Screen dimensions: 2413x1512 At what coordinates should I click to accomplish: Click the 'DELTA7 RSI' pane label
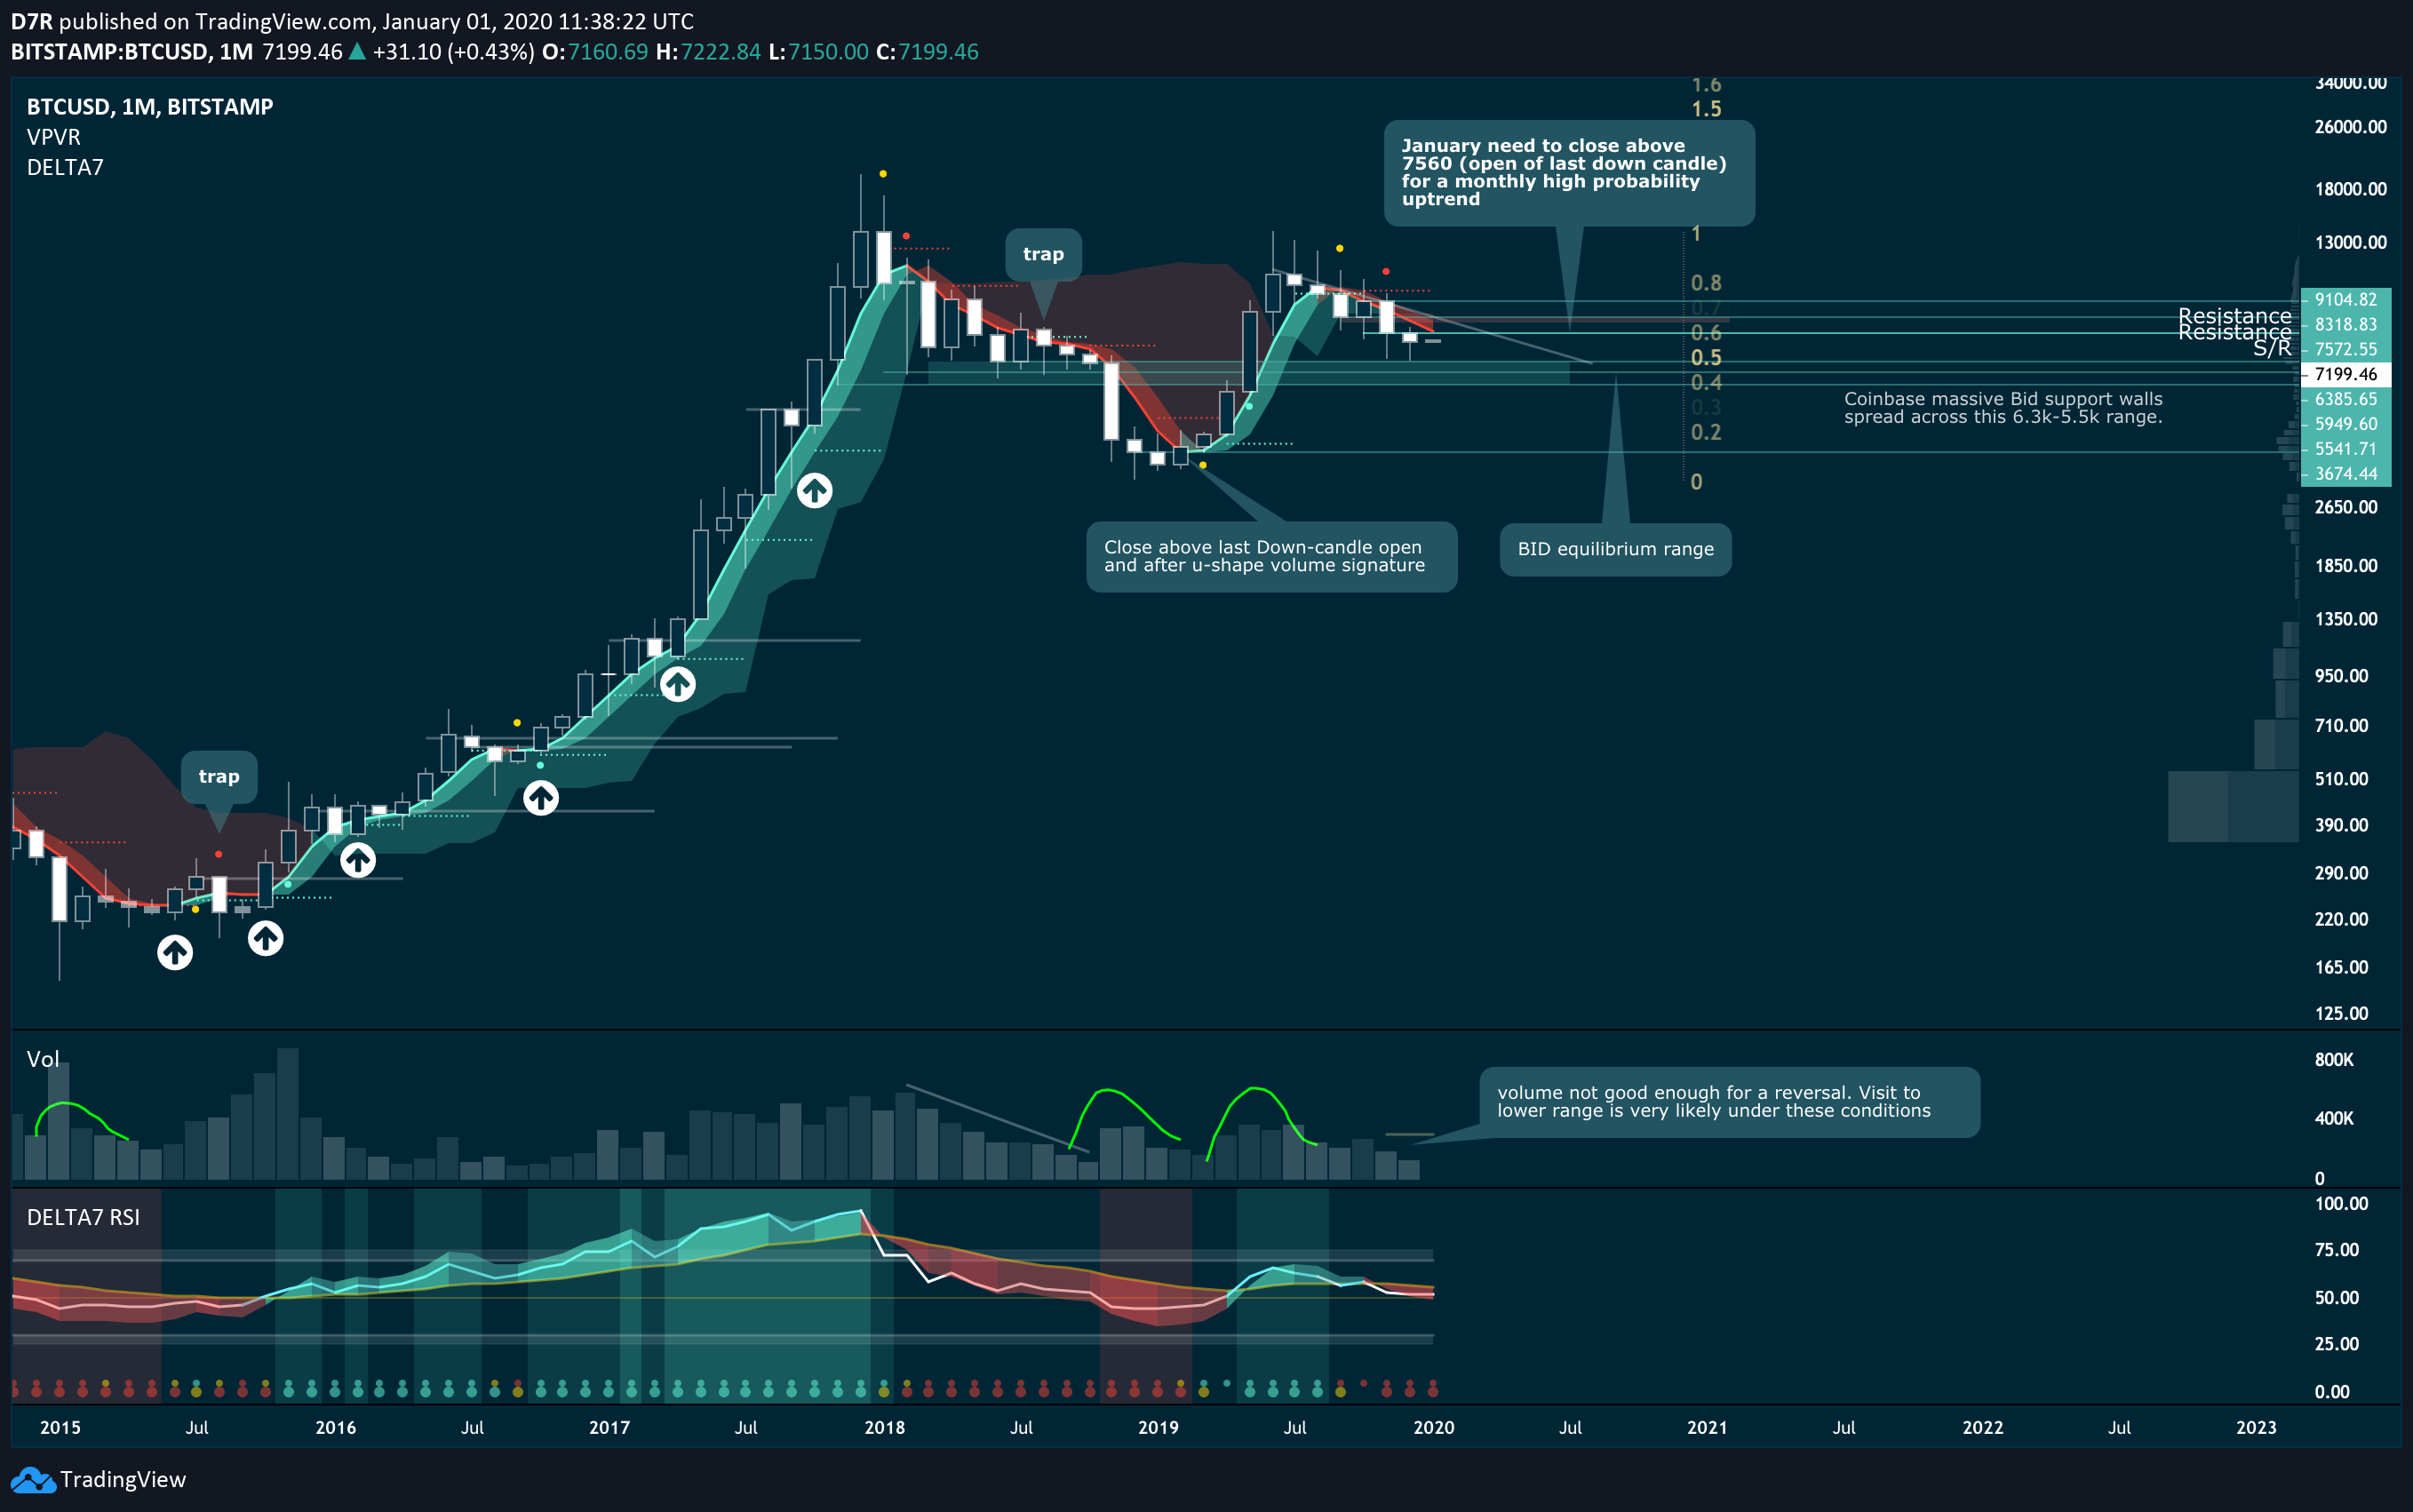pyautogui.click(x=83, y=1218)
